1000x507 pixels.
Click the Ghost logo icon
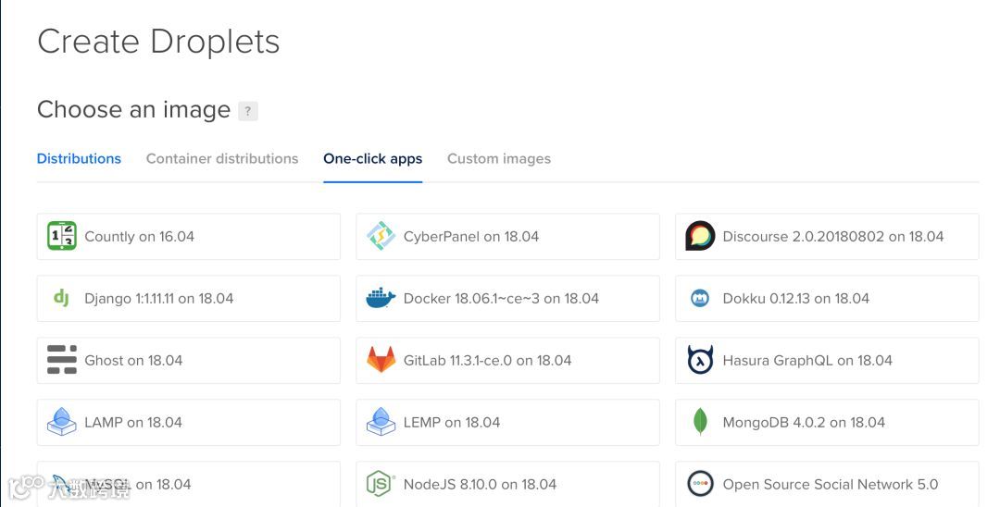click(62, 360)
